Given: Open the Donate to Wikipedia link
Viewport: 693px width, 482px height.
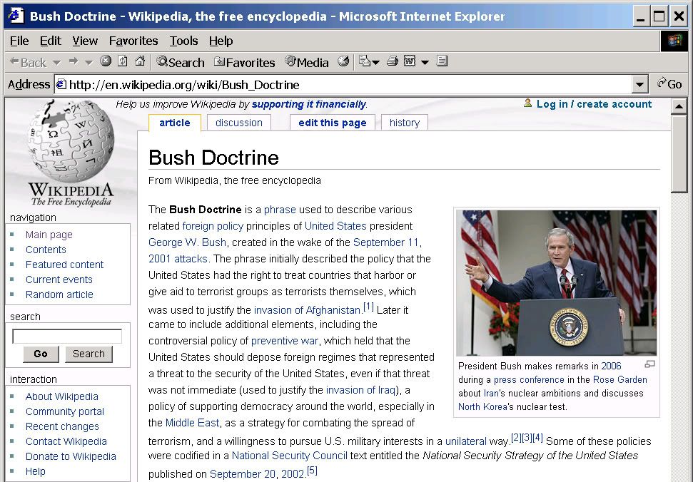Looking at the screenshot, I should coord(71,456).
